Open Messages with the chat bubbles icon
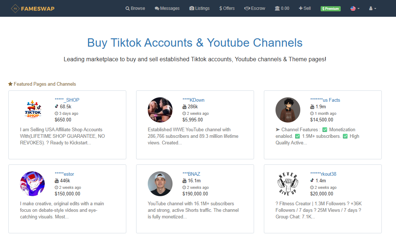Viewport: 396px width, 245px height. (x=157, y=8)
